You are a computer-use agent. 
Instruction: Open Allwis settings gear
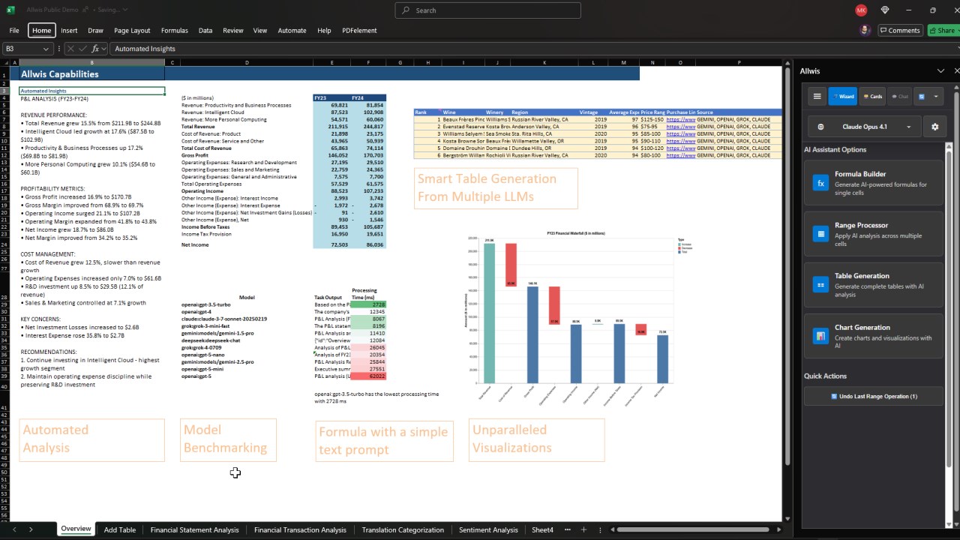point(934,127)
